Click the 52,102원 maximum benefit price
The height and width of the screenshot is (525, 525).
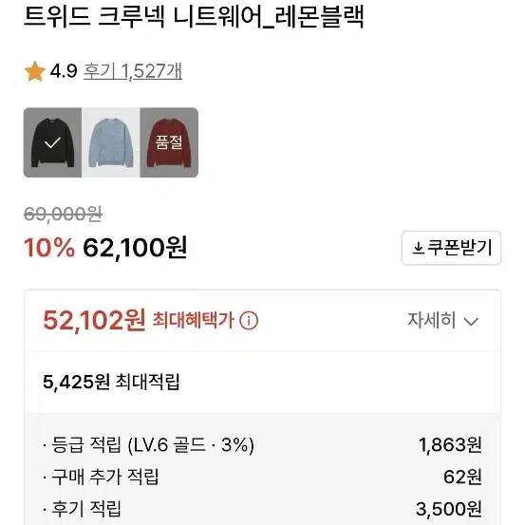94,321
